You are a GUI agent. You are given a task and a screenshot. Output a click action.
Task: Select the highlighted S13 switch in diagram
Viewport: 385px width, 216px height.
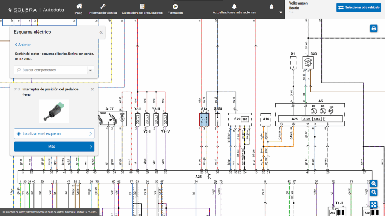[x=204, y=119]
